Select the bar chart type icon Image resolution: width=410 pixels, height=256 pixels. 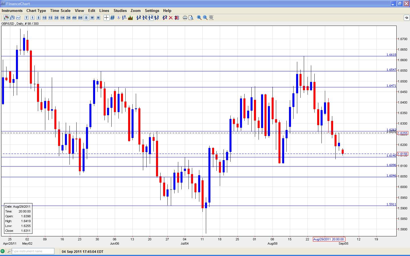[x=12, y=18]
